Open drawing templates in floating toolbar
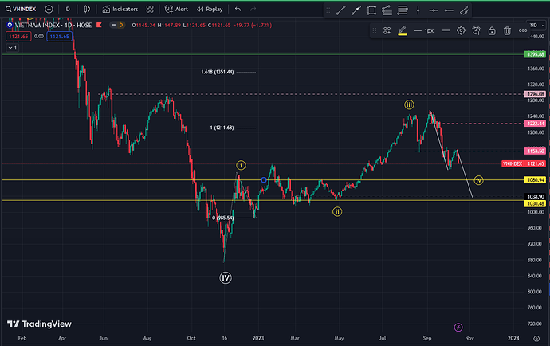550x346 pixels. (x=387, y=31)
